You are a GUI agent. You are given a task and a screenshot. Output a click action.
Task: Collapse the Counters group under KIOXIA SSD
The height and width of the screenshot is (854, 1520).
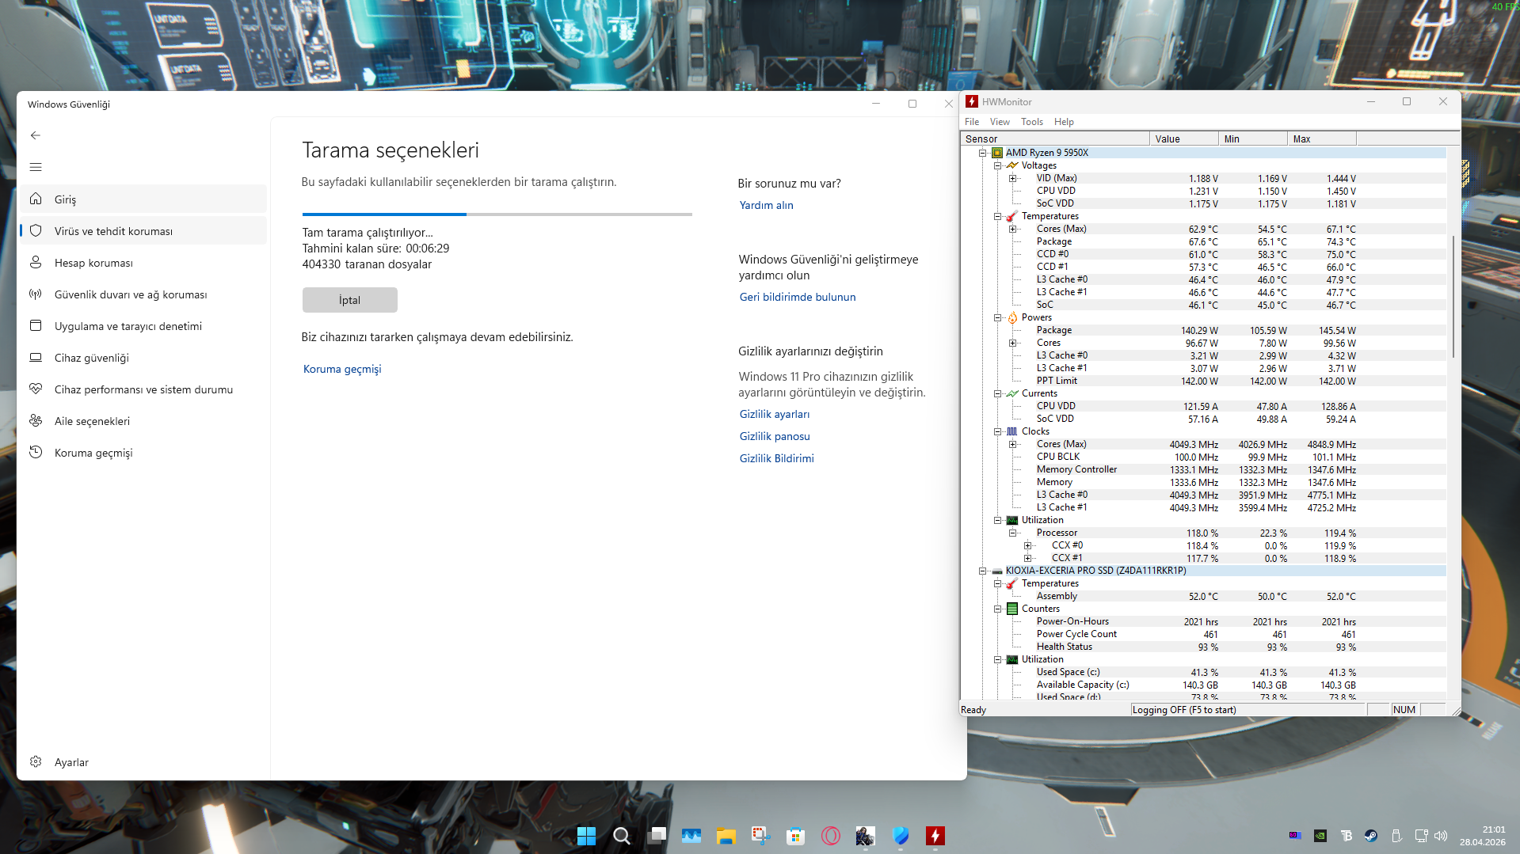point(998,609)
